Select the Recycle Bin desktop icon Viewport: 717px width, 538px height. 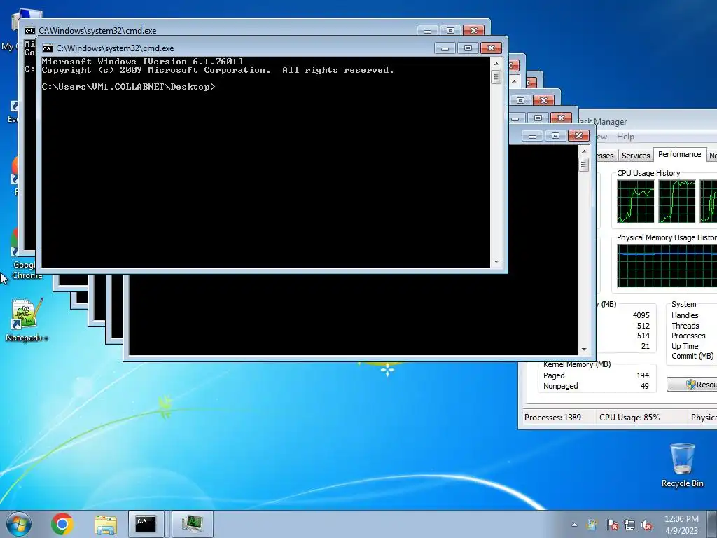682,465
